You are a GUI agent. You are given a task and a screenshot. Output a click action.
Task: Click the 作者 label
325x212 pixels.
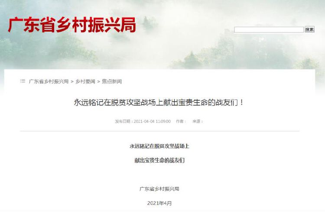(x=181, y=121)
